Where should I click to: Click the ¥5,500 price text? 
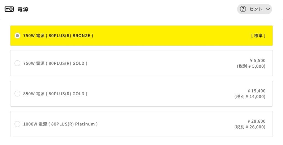click(x=257, y=60)
